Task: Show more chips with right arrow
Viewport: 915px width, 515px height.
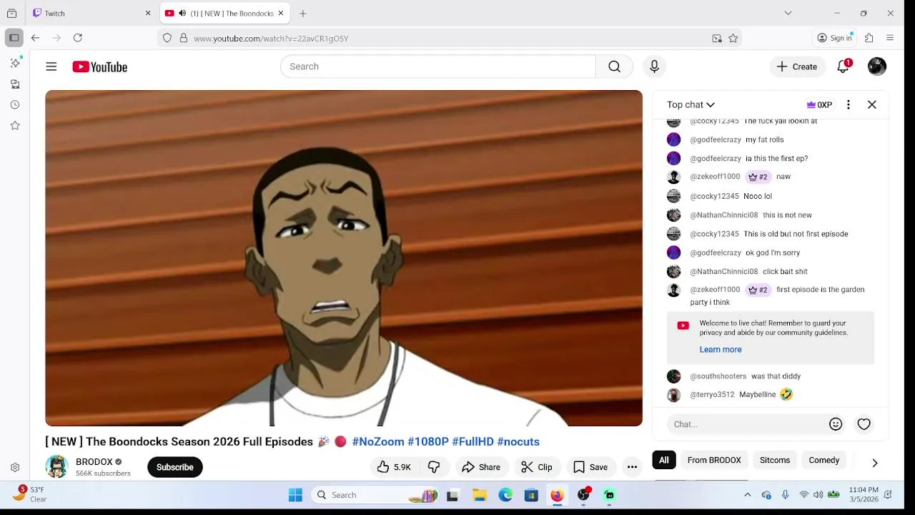Action: 875,463
